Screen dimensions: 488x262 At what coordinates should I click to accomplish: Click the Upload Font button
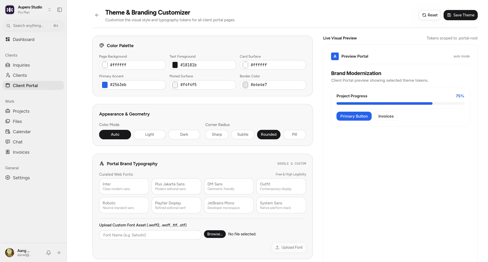pyautogui.click(x=289, y=247)
